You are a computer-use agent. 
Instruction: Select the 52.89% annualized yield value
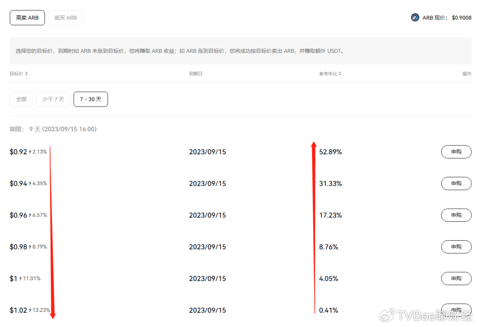330,152
